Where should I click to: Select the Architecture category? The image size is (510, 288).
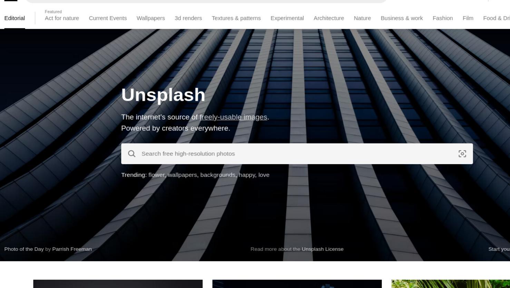[x=329, y=18]
